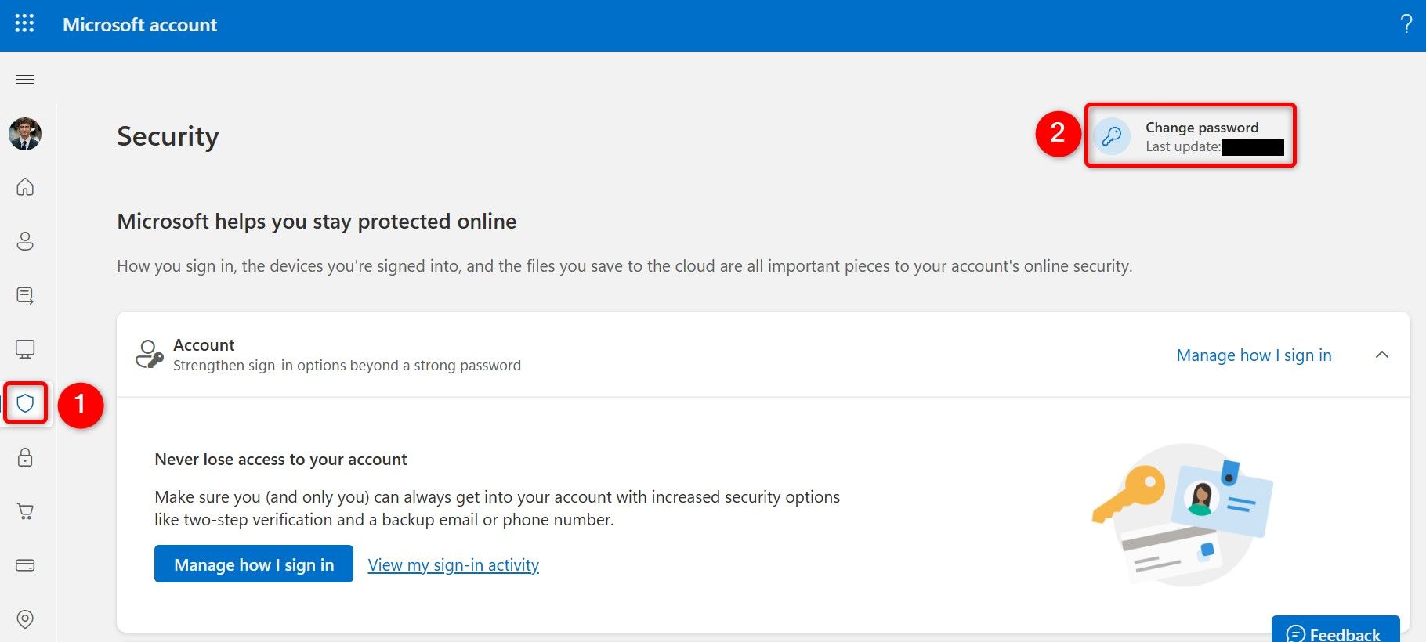1426x642 pixels.
Task: Click the Microsoft account header title
Action: 139,25
